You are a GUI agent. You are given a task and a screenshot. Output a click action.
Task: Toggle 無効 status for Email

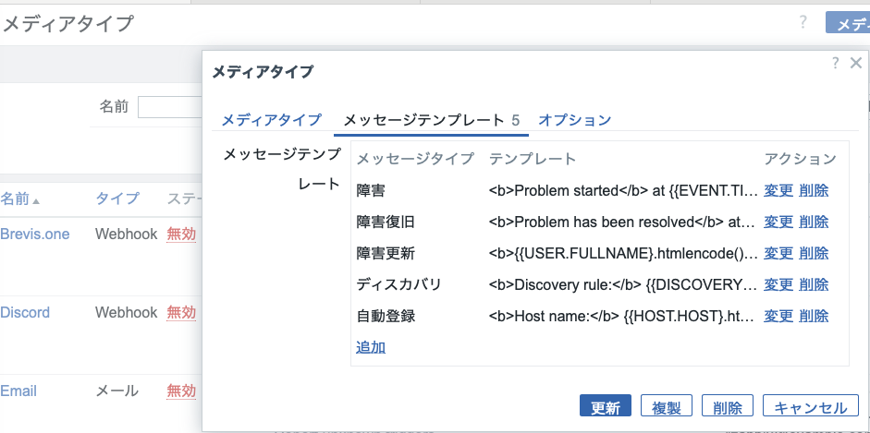coord(181,391)
